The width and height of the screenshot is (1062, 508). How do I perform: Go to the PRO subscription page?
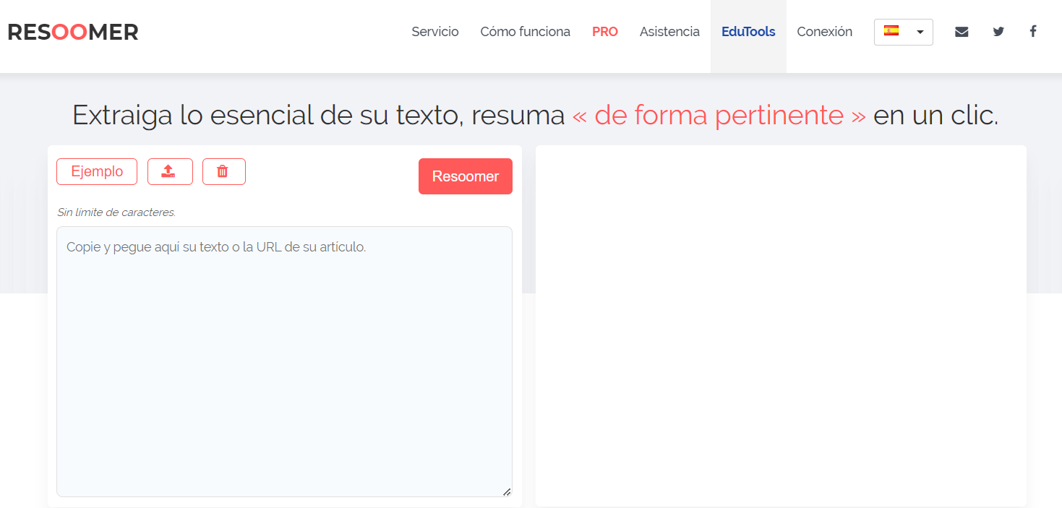click(x=604, y=31)
